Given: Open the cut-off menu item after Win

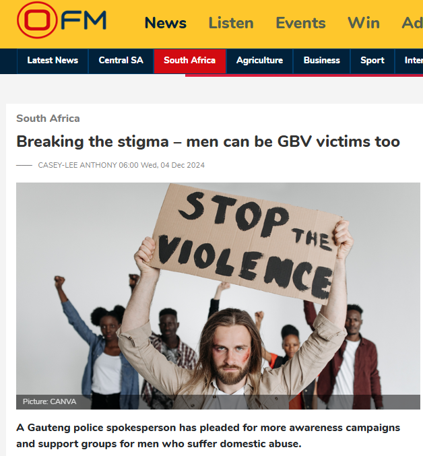Looking at the screenshot, I should click(x=412, y=23).
